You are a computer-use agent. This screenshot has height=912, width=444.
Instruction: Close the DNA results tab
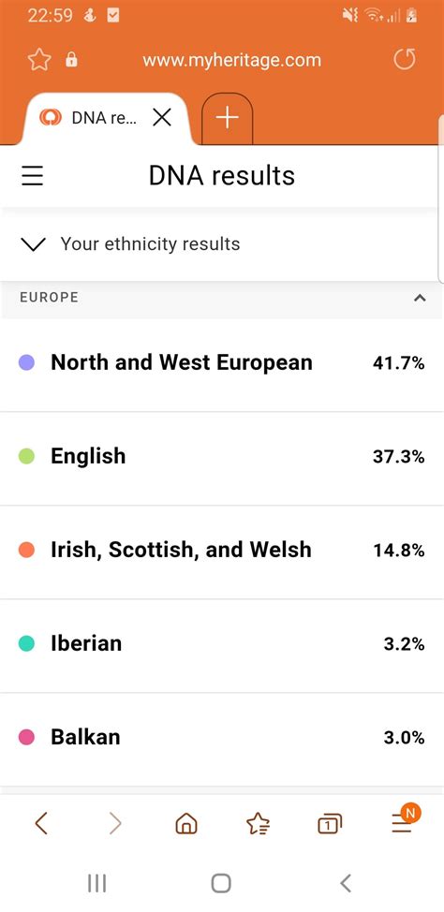pos(162,118)
